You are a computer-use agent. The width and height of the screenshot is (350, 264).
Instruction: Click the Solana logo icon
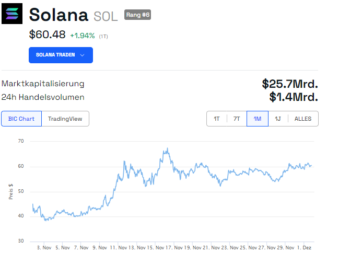point(12,14)
